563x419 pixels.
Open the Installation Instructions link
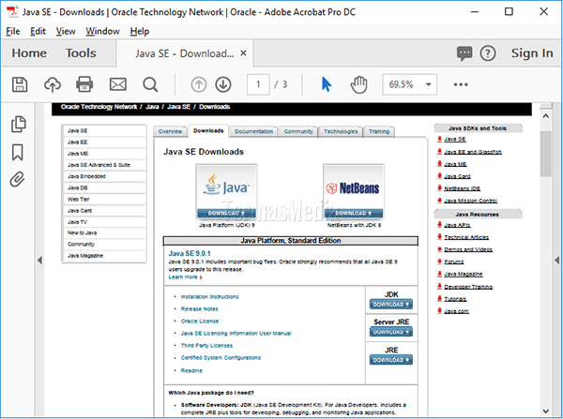point(209,296)
